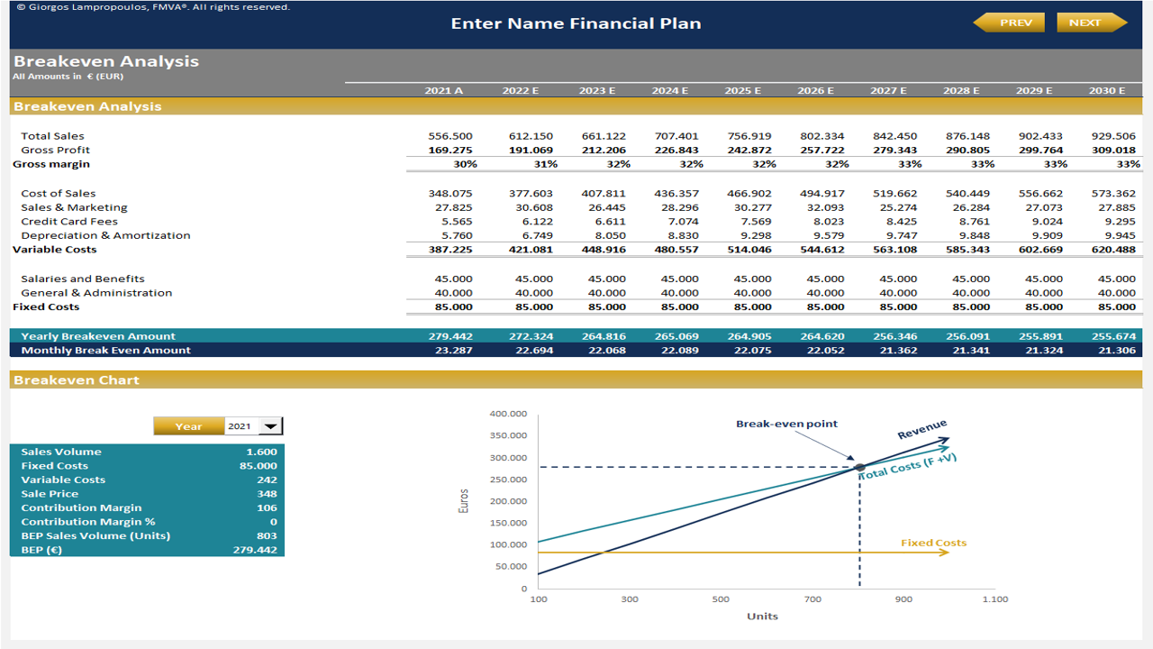1153x649 pixels.
Task: Select the Breakeven Analysis section header bar
Action: pyautogui.click(x=90, y=105)
